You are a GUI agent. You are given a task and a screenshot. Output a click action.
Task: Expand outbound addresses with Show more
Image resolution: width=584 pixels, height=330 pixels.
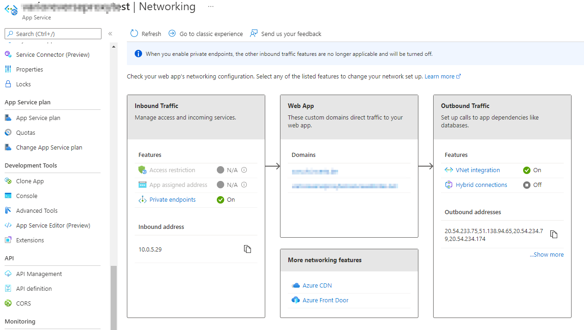(547, 254)
